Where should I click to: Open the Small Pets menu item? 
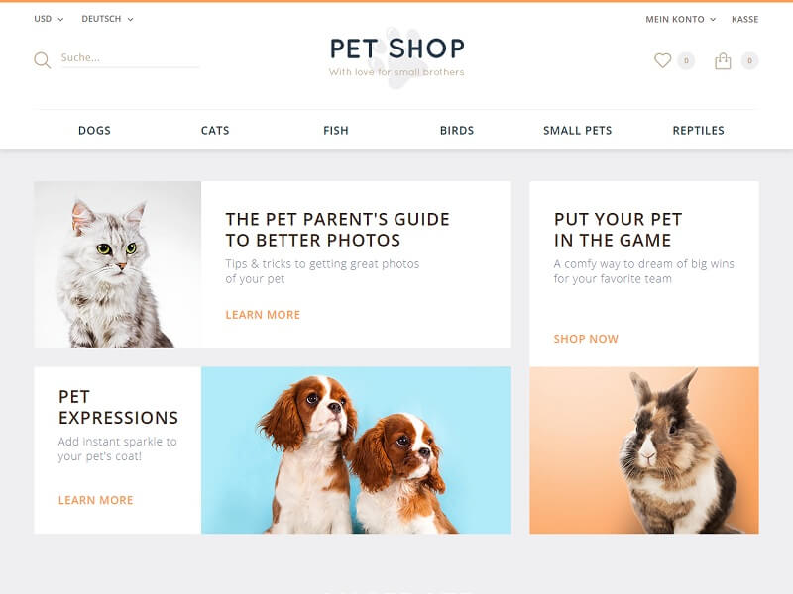tap(578, 131)
